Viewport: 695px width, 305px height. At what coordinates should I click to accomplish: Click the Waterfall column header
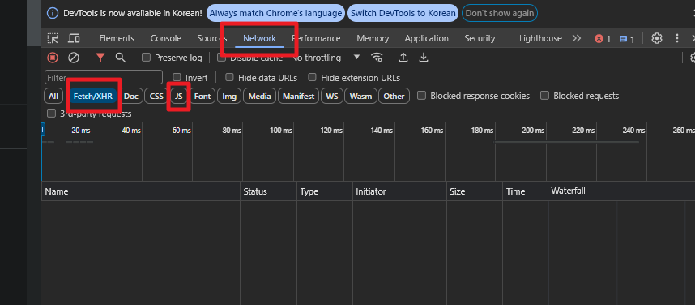coord(621,191)
